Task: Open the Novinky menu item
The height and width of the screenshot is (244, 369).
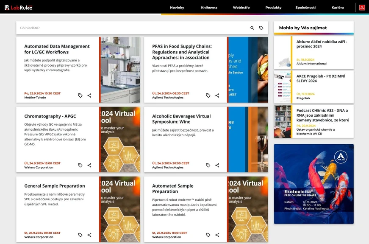Action: pos(177,8)
